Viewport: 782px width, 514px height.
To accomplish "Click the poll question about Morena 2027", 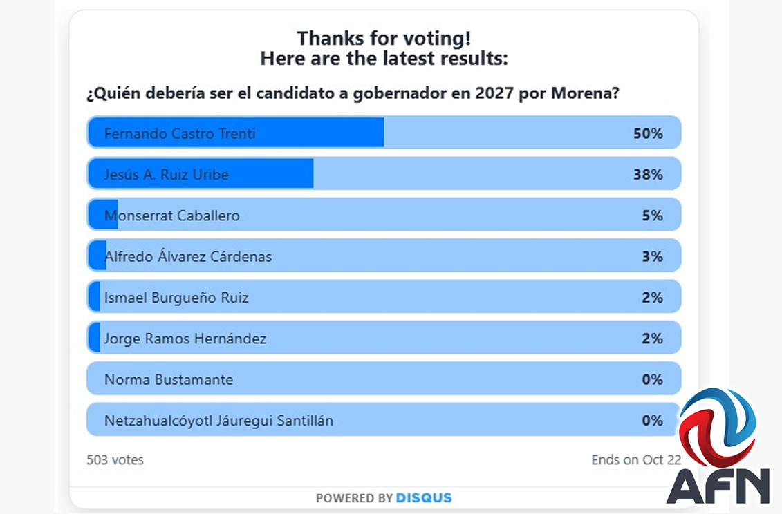I will click(352, 93).
